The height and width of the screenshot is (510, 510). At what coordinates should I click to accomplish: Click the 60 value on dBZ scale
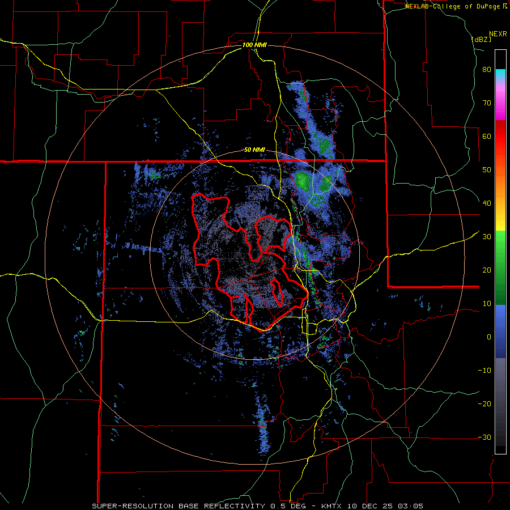click(x=487, y=136)
